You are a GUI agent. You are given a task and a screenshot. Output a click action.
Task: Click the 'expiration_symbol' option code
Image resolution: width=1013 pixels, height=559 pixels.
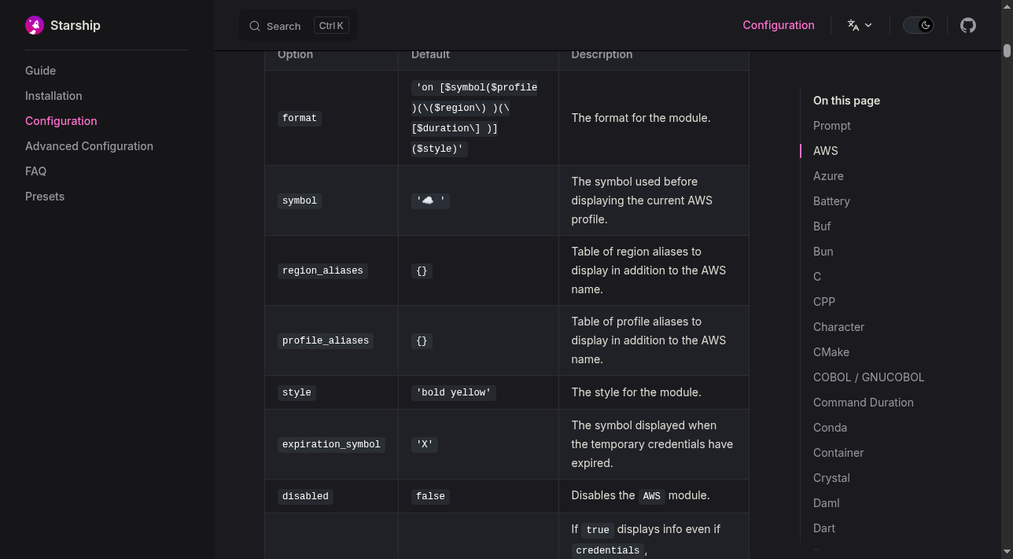pos(331,444)
